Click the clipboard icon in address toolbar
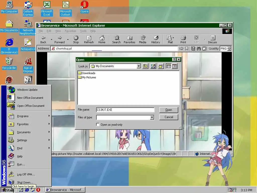The image size is (257, 193). click(x=204, y=49)
